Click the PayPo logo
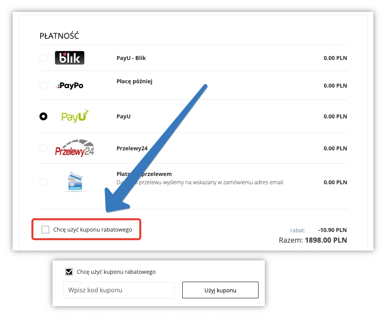 (x=70, y=85)
